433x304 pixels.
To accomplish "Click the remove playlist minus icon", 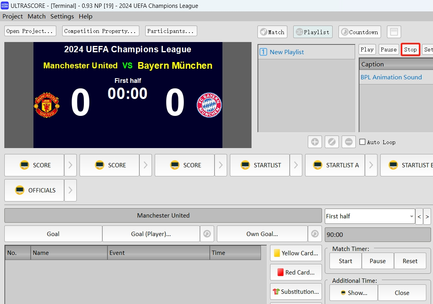I will pos(349,142).
